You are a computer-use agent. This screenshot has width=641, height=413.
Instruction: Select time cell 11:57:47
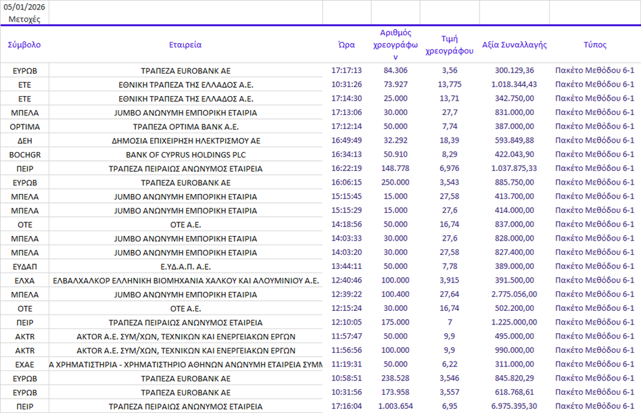pos(347,336)
